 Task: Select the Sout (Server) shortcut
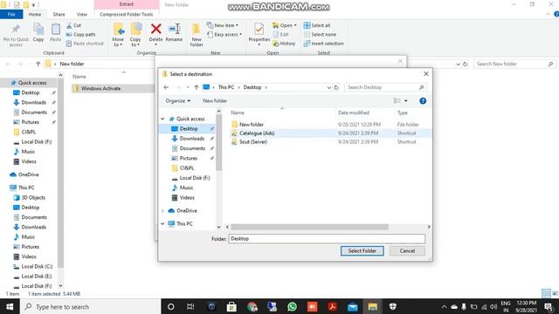[253, 142]
